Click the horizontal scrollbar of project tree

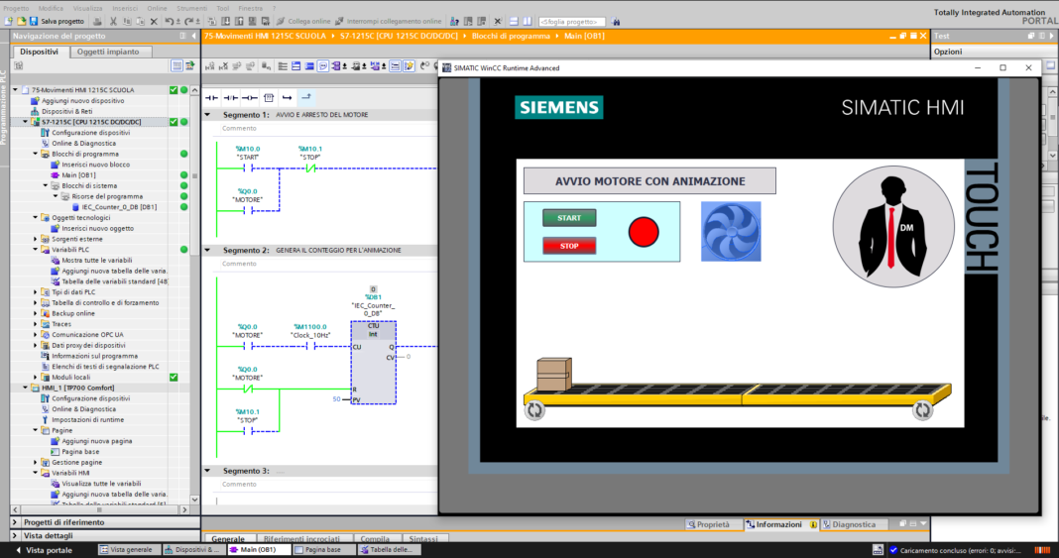[x=99, y=510]
